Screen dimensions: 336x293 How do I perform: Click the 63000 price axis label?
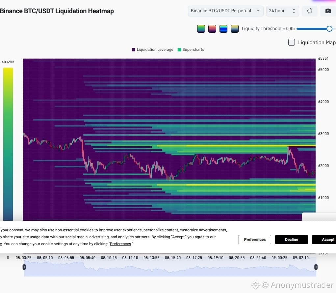point(323,134)
